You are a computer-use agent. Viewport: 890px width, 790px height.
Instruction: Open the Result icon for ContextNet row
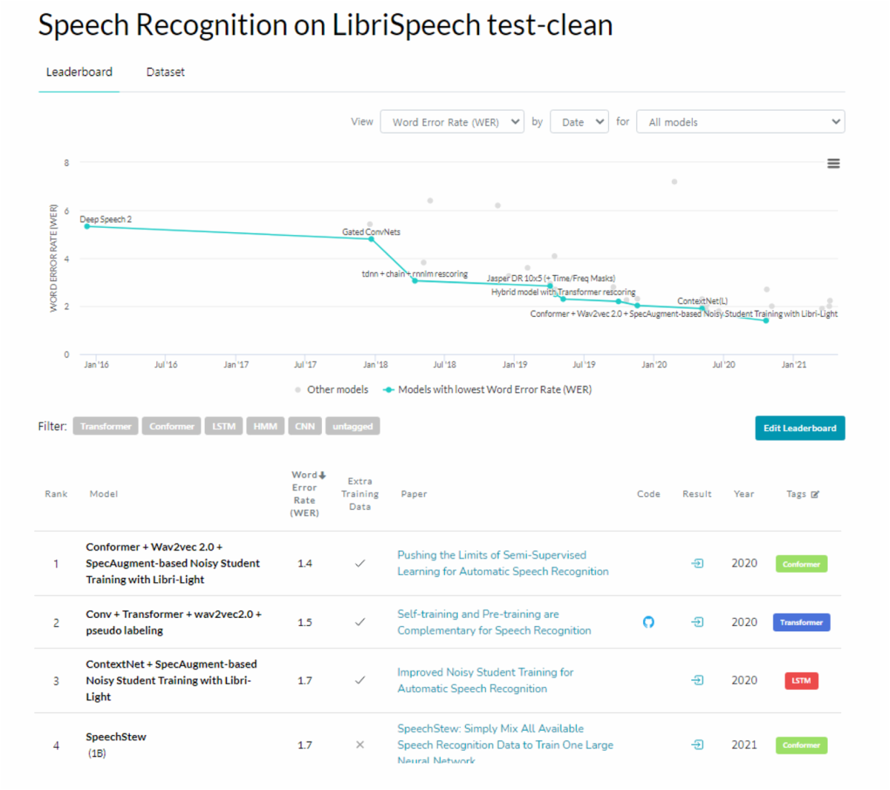coord(696,680)
